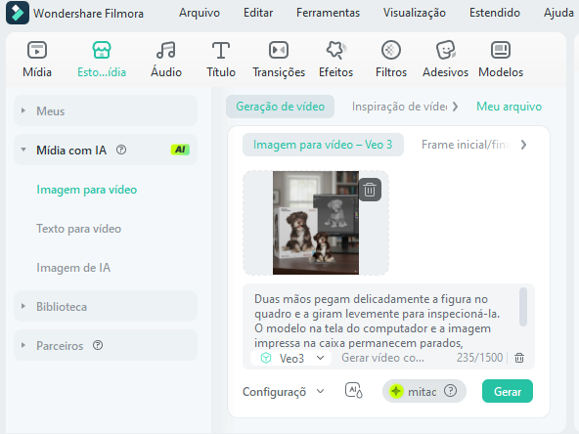Show more tabs after Inspiração de vídeo
This screenshot has height=434, width=579.
(456, 107)
